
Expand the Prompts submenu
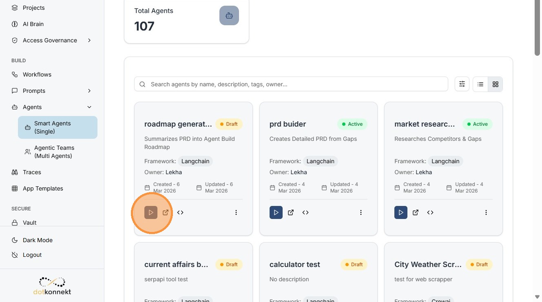coord(89,91)
